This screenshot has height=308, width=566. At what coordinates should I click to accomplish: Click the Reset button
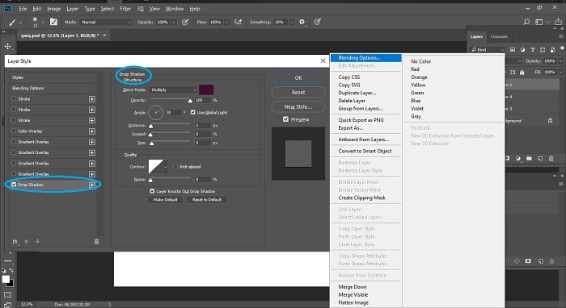(x=298, y=92)
